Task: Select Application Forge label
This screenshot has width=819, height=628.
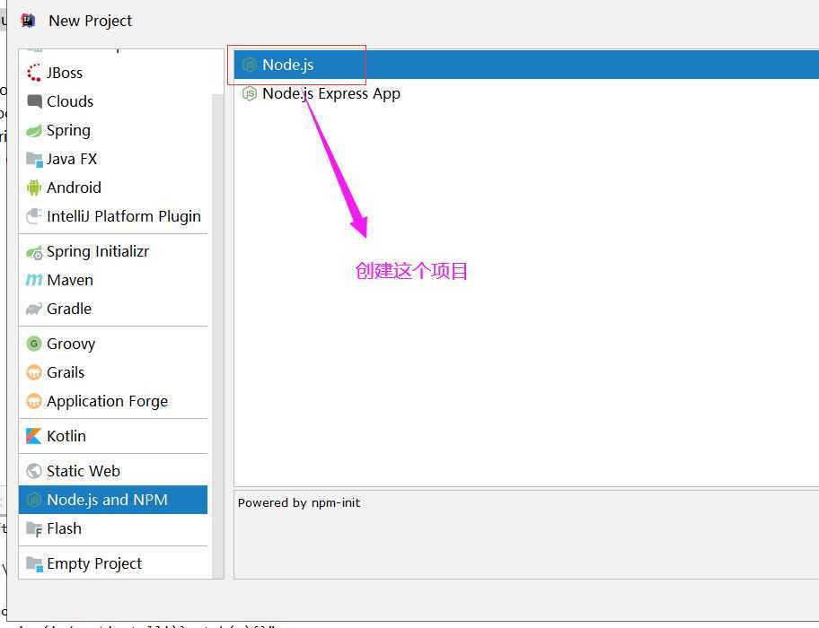Action: click(x=107, y=402)
